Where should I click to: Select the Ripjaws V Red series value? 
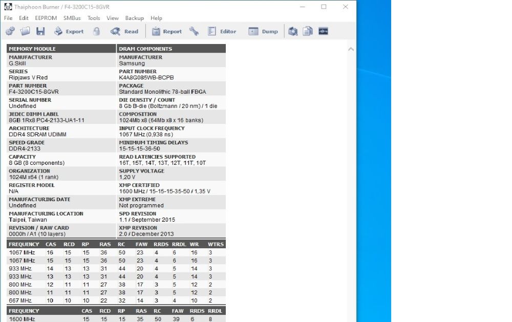28,78
